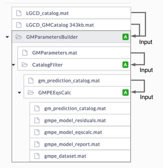Image resolution: width=163 pixels, height=168 pixels.
Task: Click the green A badge on GMPEEqsCalc
Action: [x=125, y=92]
